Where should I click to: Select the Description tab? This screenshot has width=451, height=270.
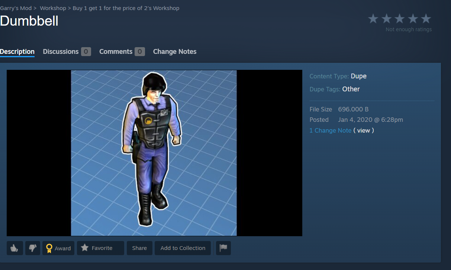pos(17,52)
